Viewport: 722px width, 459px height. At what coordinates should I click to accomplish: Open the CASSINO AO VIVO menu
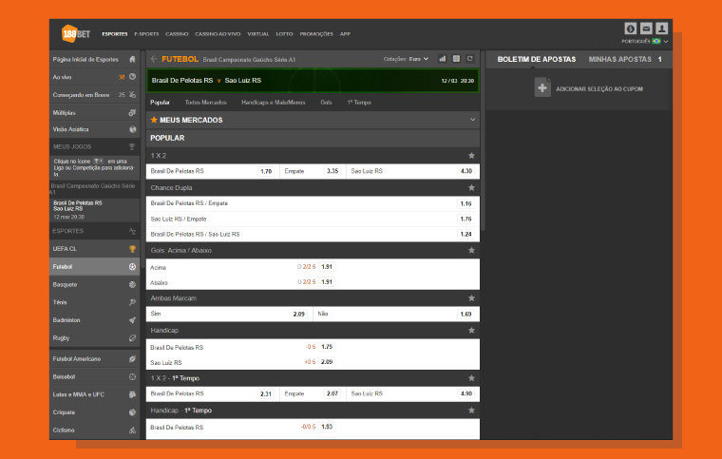(x=218, y=34)
